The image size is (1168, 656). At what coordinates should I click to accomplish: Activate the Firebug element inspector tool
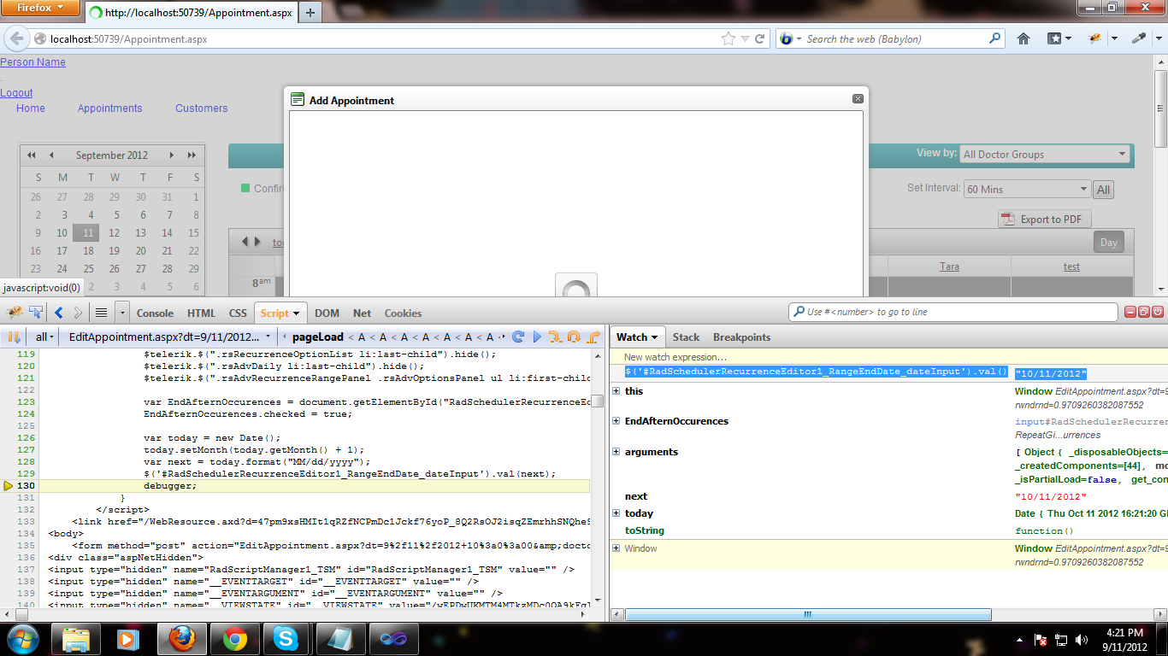pos(36,313)
